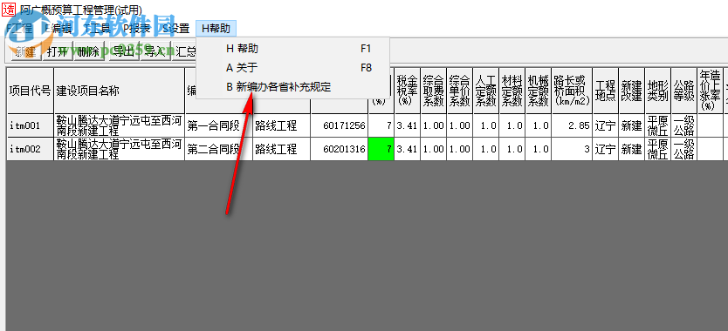Select 新建 cell in itm002 table row
Viewport: 728px width, 331px height.
click(631, 149)
